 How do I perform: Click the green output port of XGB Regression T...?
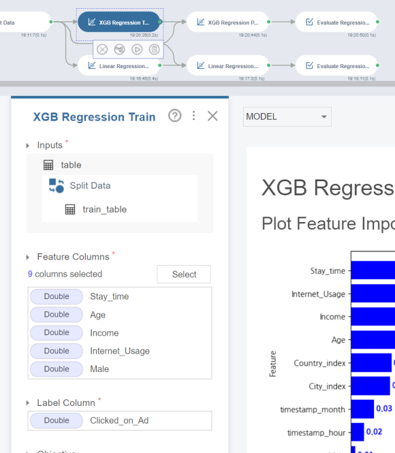coord(160,22)
